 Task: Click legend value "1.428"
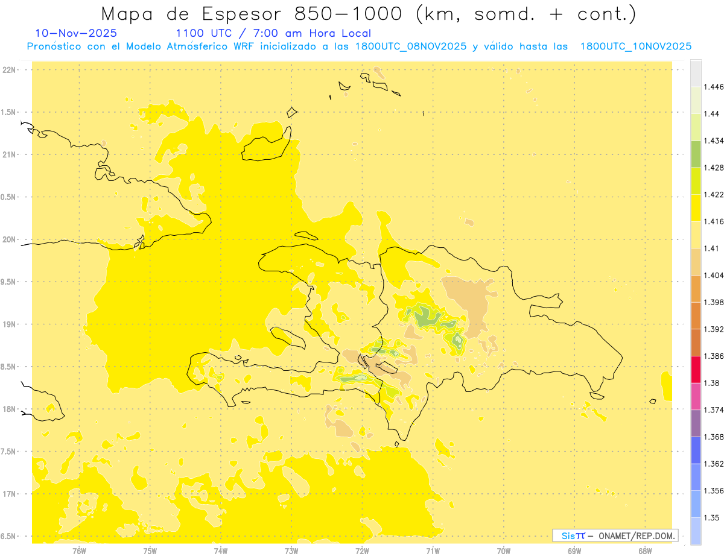(714, 168)
